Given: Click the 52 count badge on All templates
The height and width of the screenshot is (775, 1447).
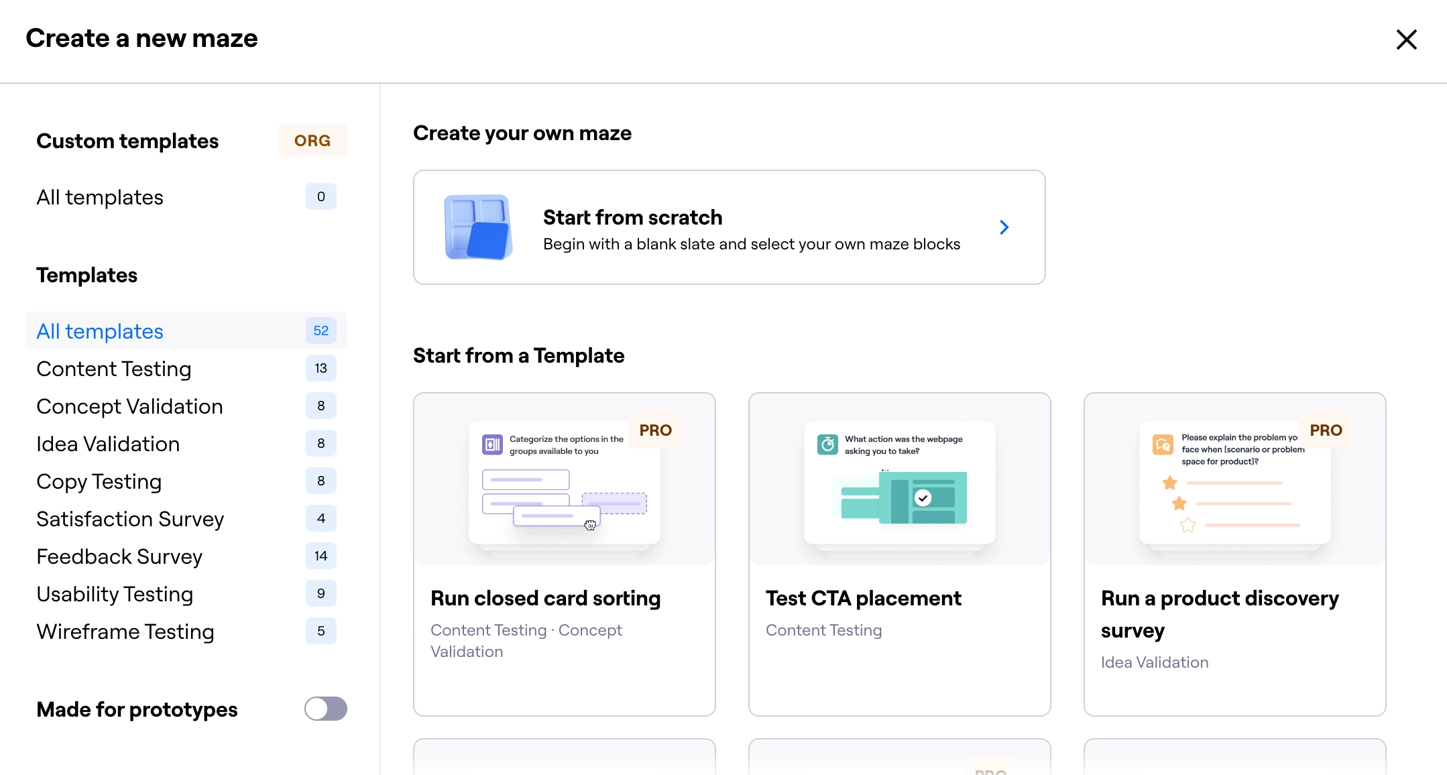Looking at the screenshot, I should point(321,331).
